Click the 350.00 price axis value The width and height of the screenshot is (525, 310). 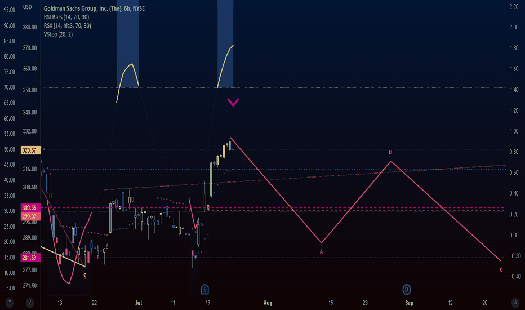(30, 90)
